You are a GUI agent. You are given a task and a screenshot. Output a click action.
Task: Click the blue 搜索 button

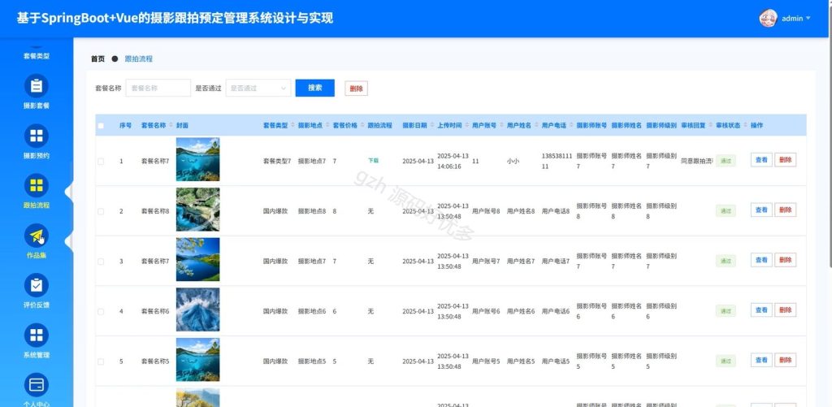pyautogui.click(x=314, y=88)
